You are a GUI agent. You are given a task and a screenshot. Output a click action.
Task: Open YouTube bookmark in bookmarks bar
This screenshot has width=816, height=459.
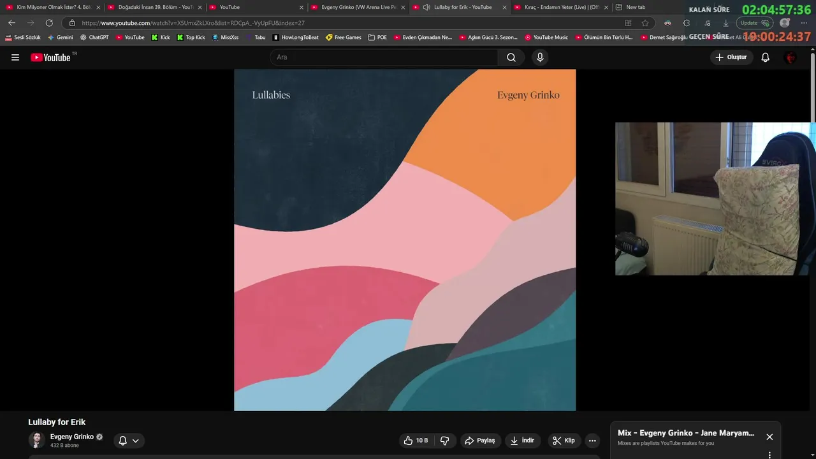(x=130, y=38)
